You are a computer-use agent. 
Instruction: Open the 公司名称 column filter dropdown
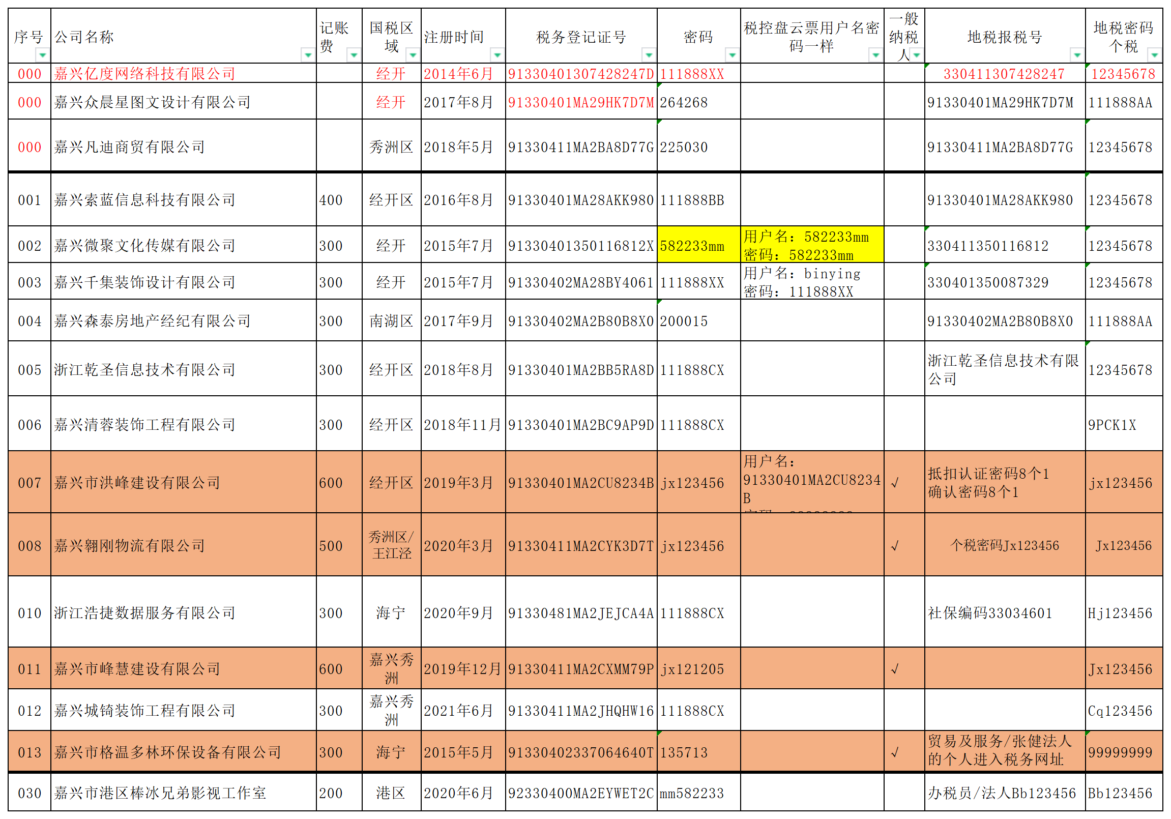[x=308, y=54]
